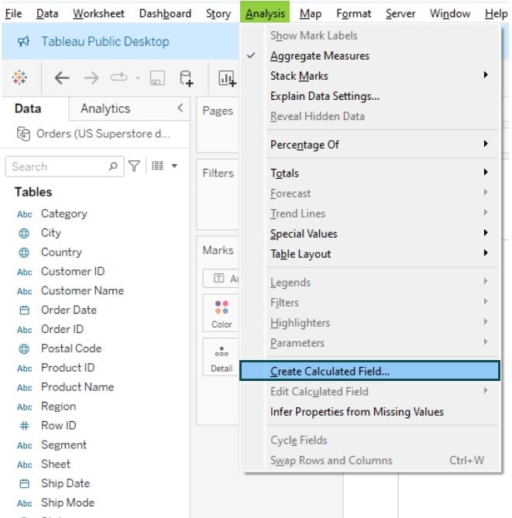
Task: Open the Window menu
Action: tap(450, 13)
